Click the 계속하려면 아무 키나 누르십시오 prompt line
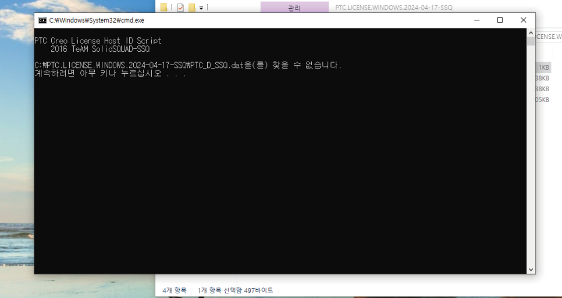This screenshot has width=562, height=298. (x=111, y=74)
